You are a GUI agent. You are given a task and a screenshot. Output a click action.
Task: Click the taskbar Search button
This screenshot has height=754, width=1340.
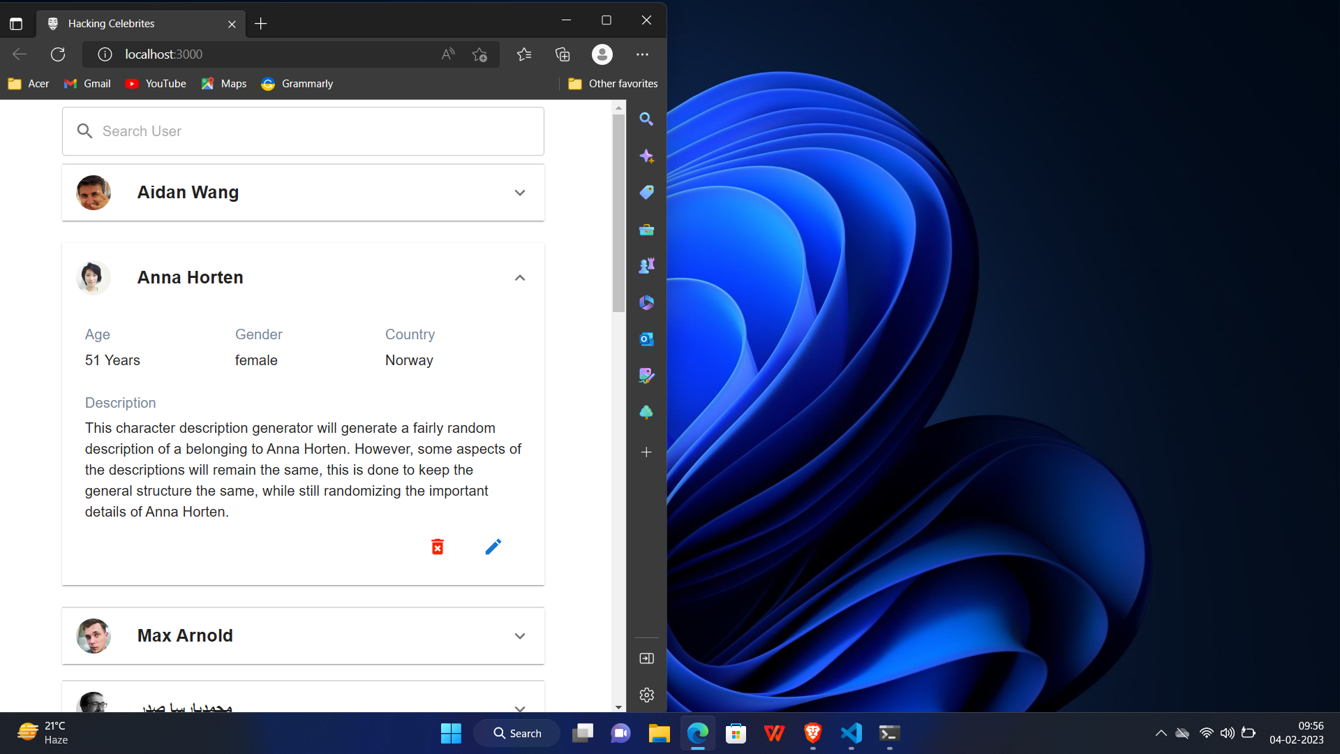tap(517, 733)
